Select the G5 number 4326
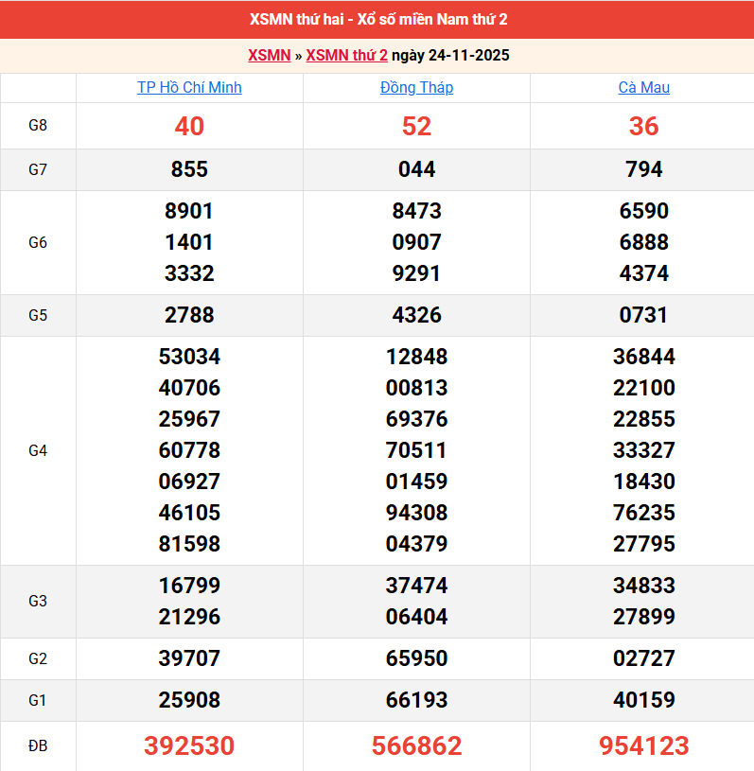 tap(416, 315)
